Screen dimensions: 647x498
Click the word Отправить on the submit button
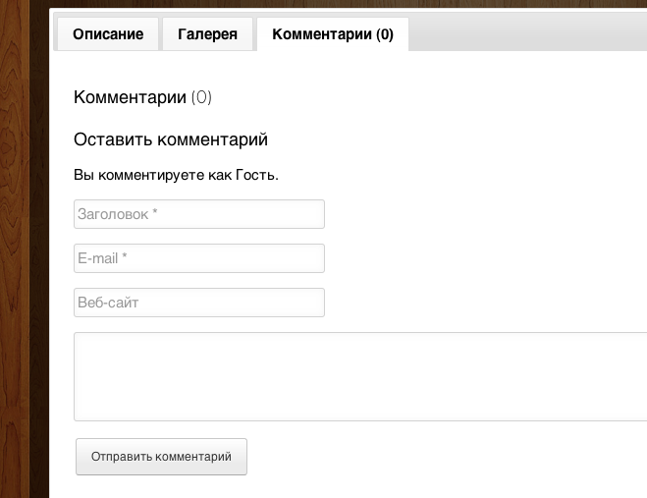[x=120, y=457]
